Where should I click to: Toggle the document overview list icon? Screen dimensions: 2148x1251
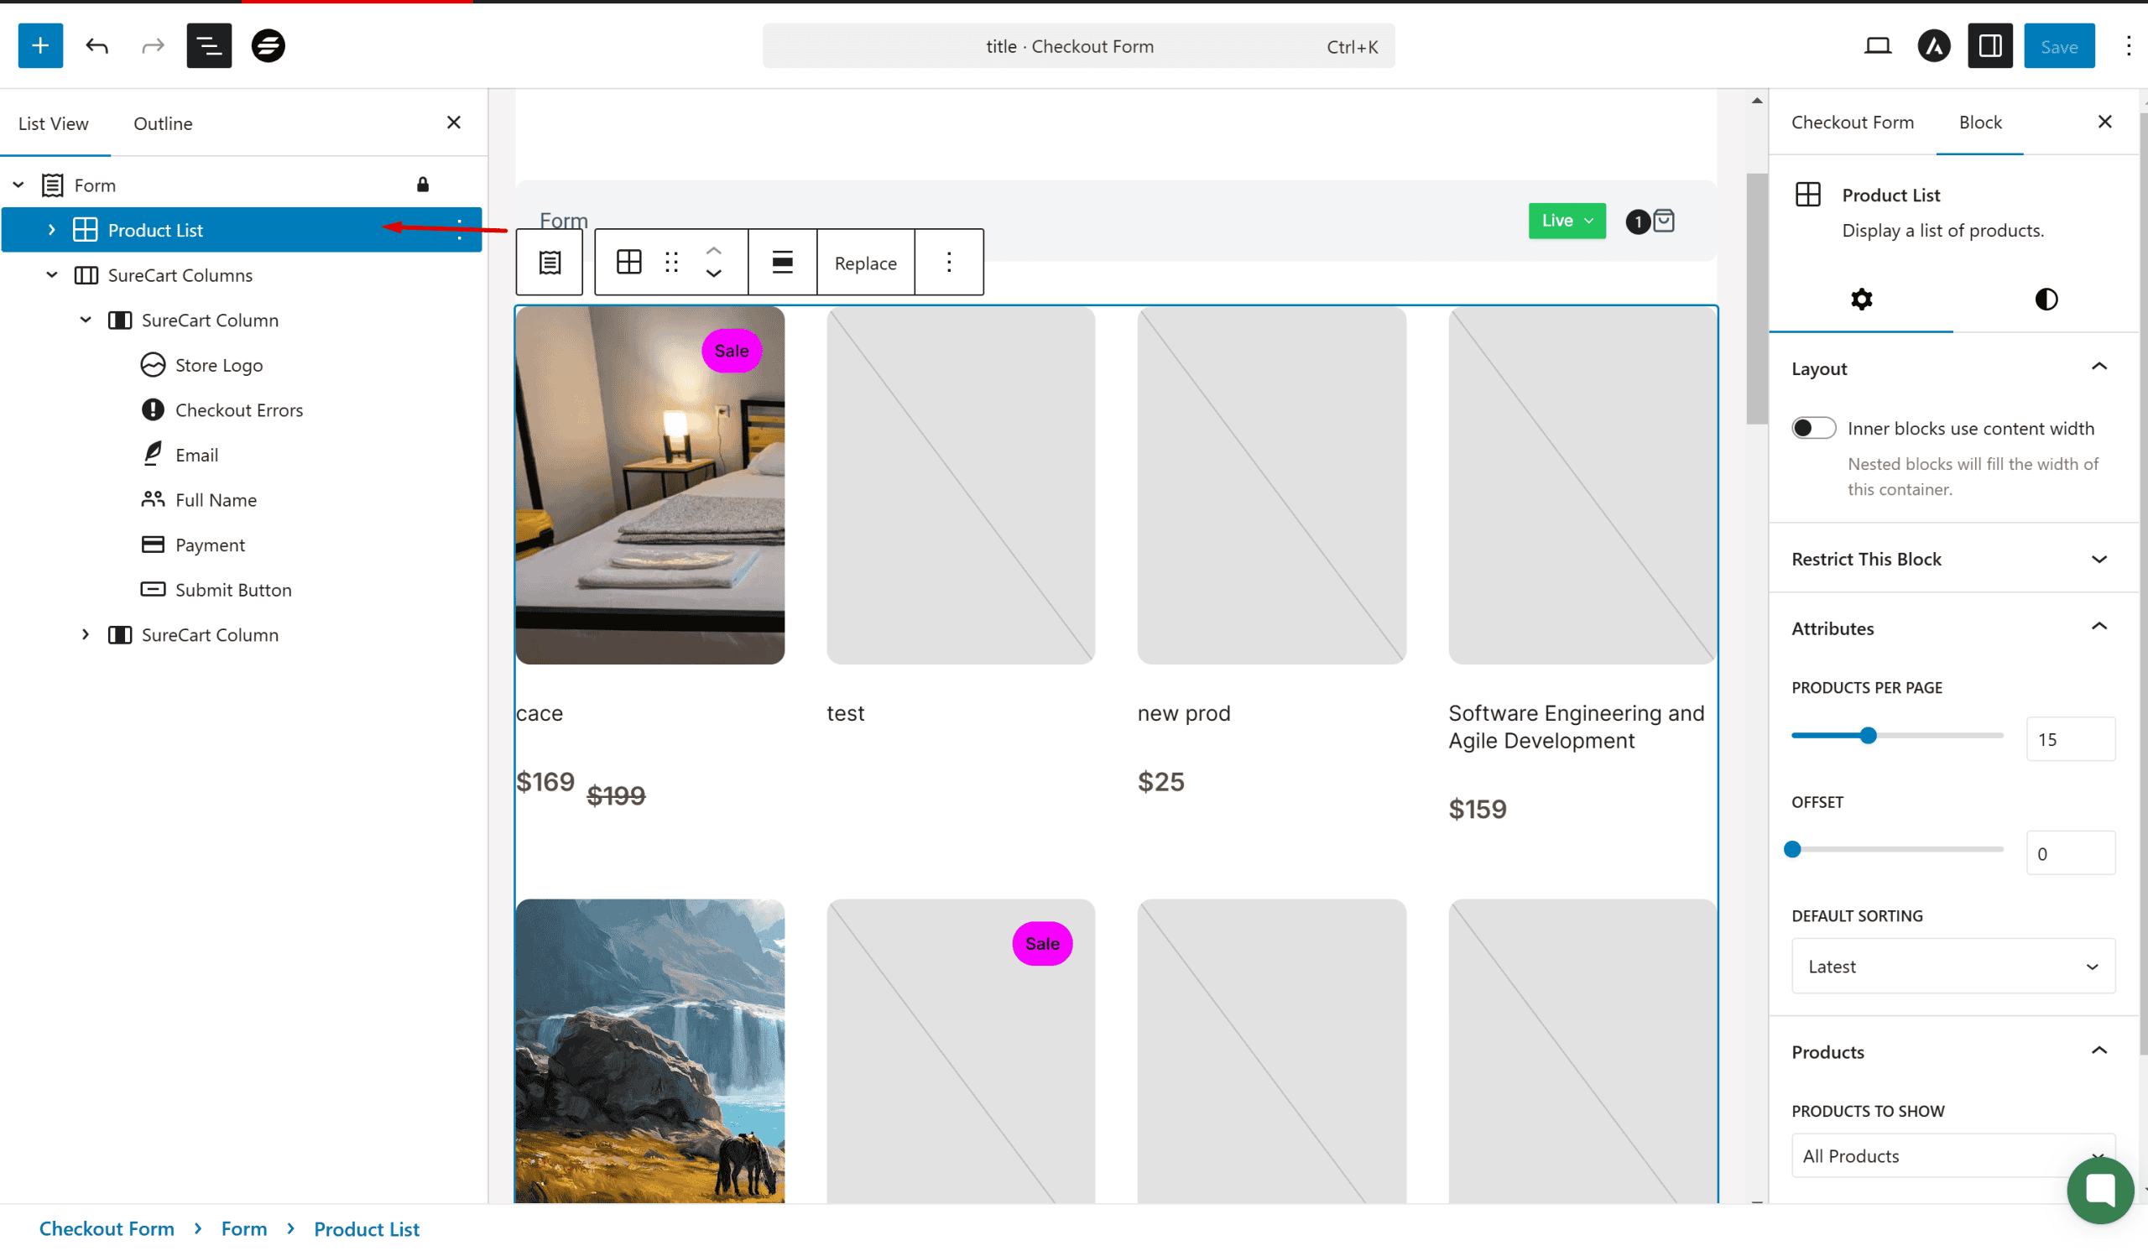point(209,46)
